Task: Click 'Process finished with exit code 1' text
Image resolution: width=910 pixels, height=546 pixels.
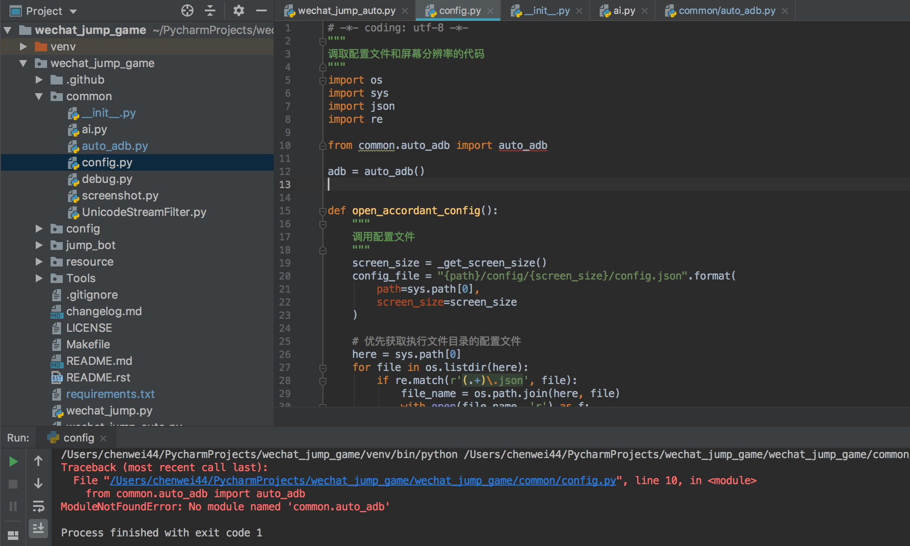Action: 162,533
